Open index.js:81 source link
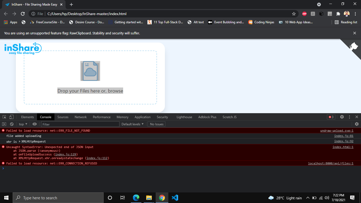Image resolution: width=361 pixels, height=203 pixels. pyautogui.click(x=344, y=136)
